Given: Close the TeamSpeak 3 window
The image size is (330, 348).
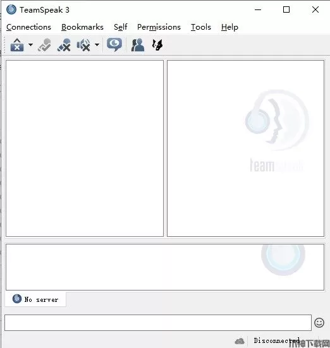Looking at the screenshot, I should click(315, 9).
